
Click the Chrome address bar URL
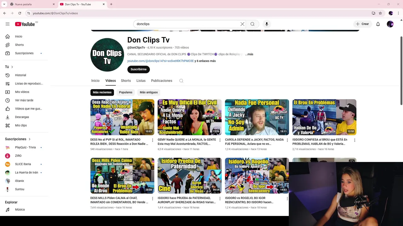(x=55, y=13)
